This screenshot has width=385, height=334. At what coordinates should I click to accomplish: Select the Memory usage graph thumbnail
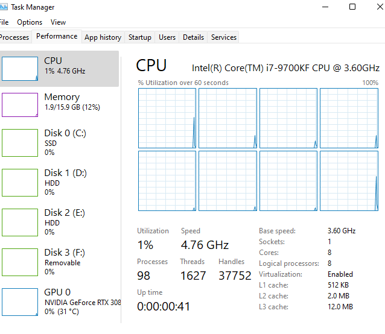click(20, 104)
